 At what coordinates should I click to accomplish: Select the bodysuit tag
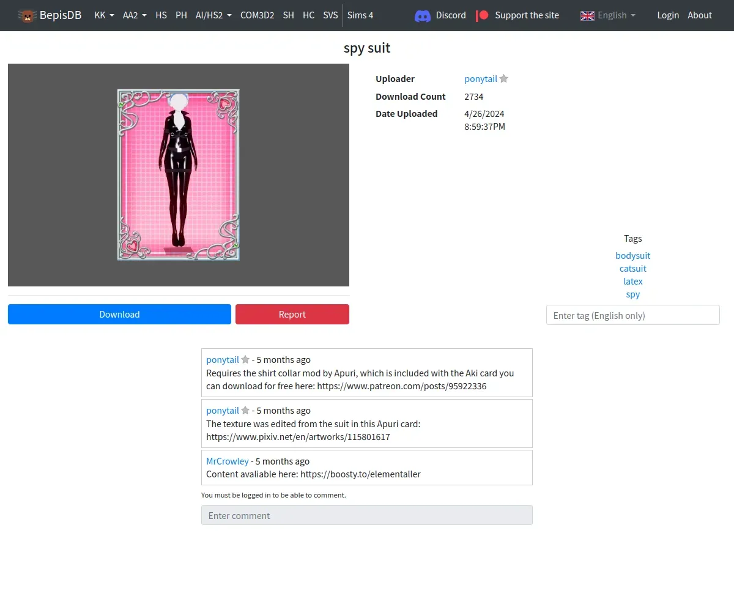[x=632, y=255]
